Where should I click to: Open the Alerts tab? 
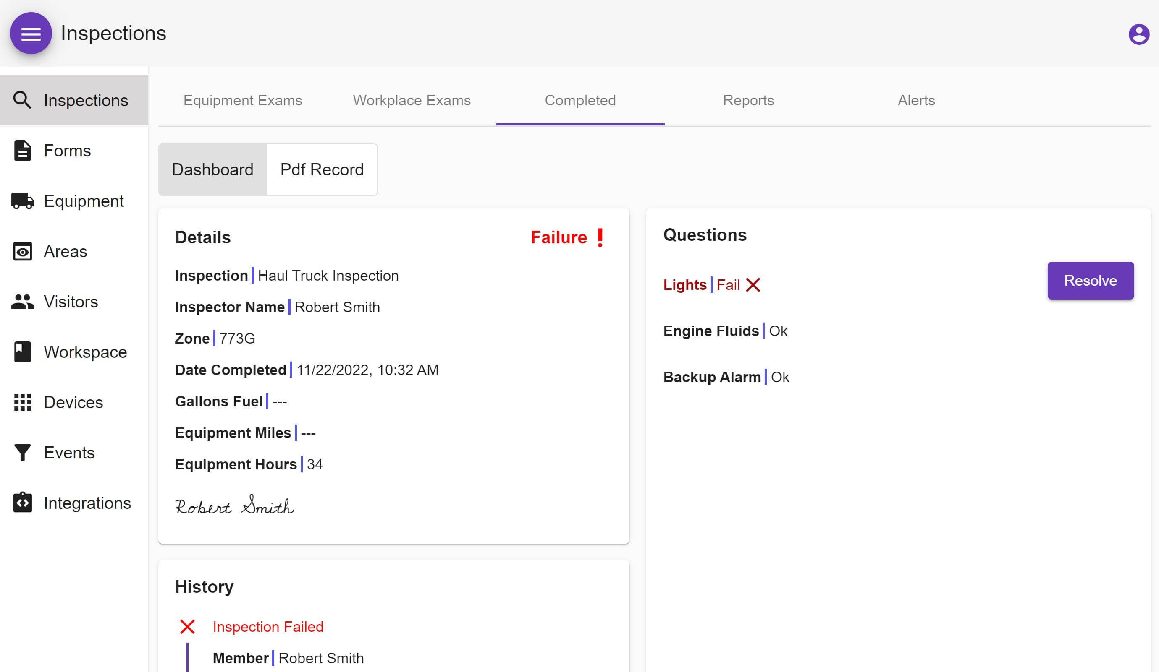coord(916,100)
